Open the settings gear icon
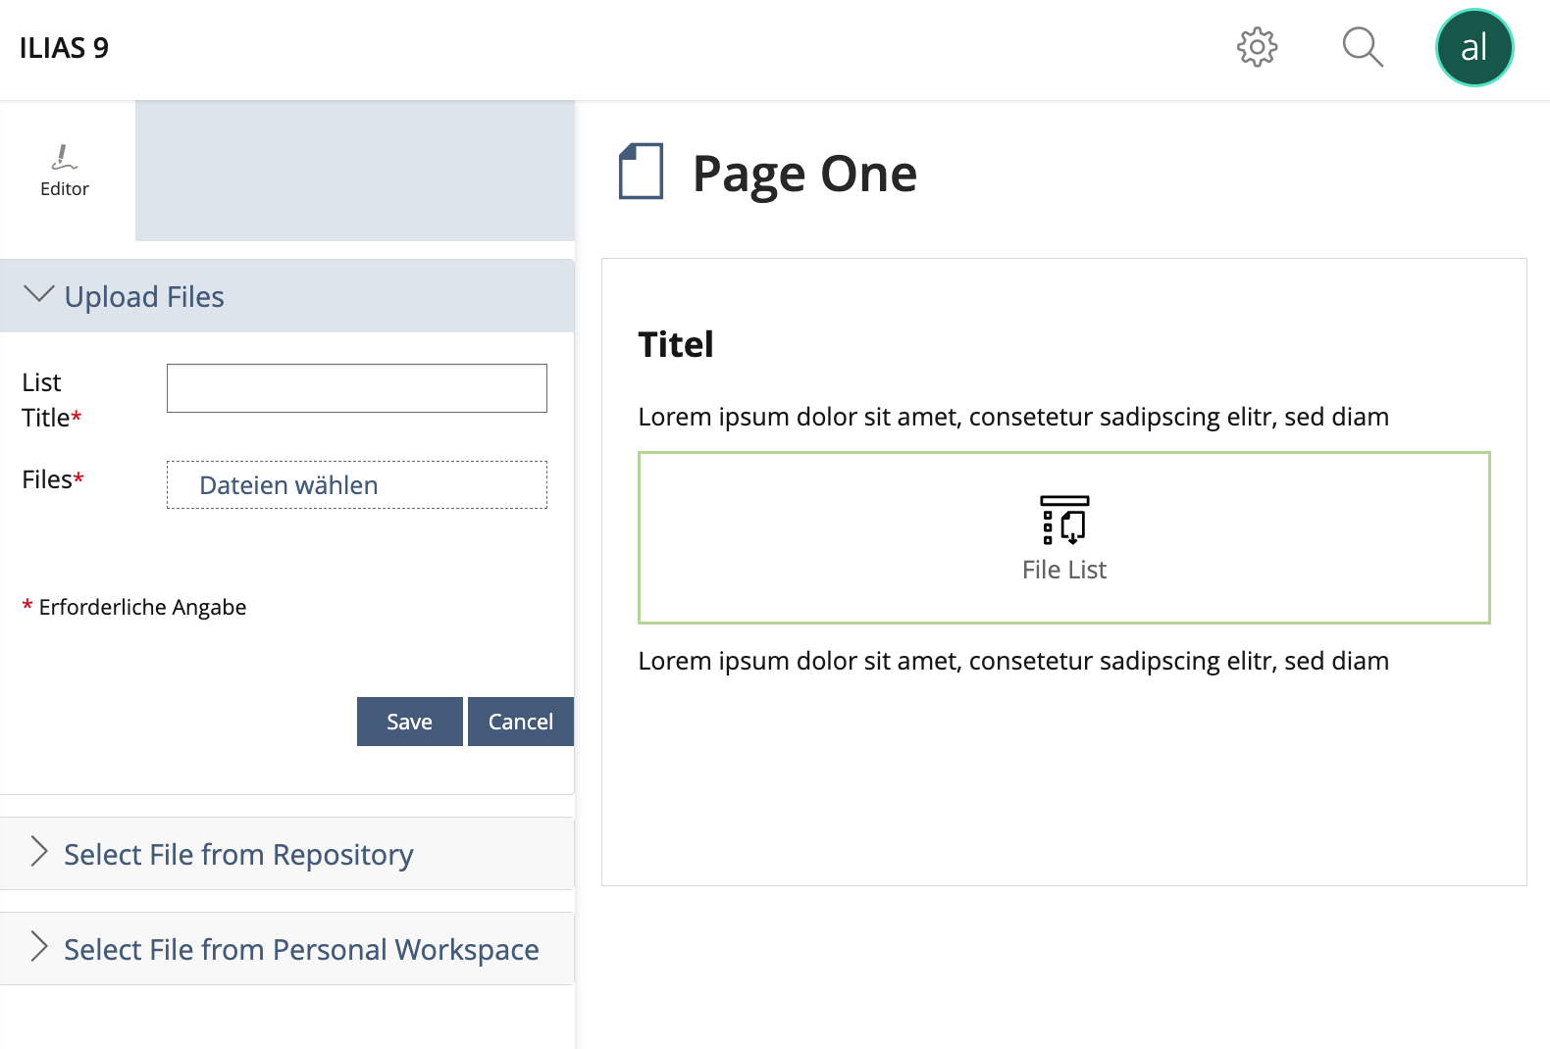Screen dimensions: 1550x1049 click(x=1257, y=47)
